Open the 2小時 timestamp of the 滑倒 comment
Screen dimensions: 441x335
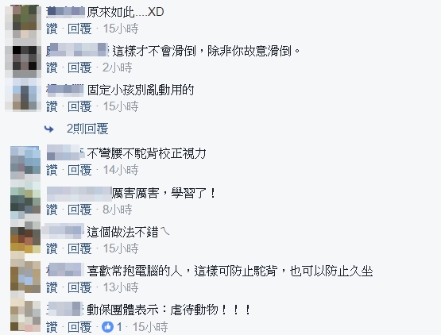click(x=118, y=67)
